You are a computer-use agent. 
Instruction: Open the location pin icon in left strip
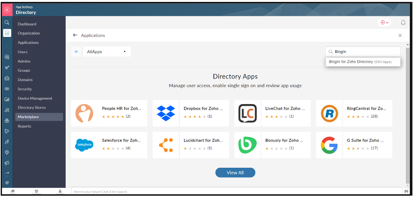[x=7, y=152]
